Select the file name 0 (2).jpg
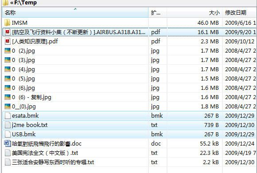Screen dimensions: 257x173 tap(23, 51)
